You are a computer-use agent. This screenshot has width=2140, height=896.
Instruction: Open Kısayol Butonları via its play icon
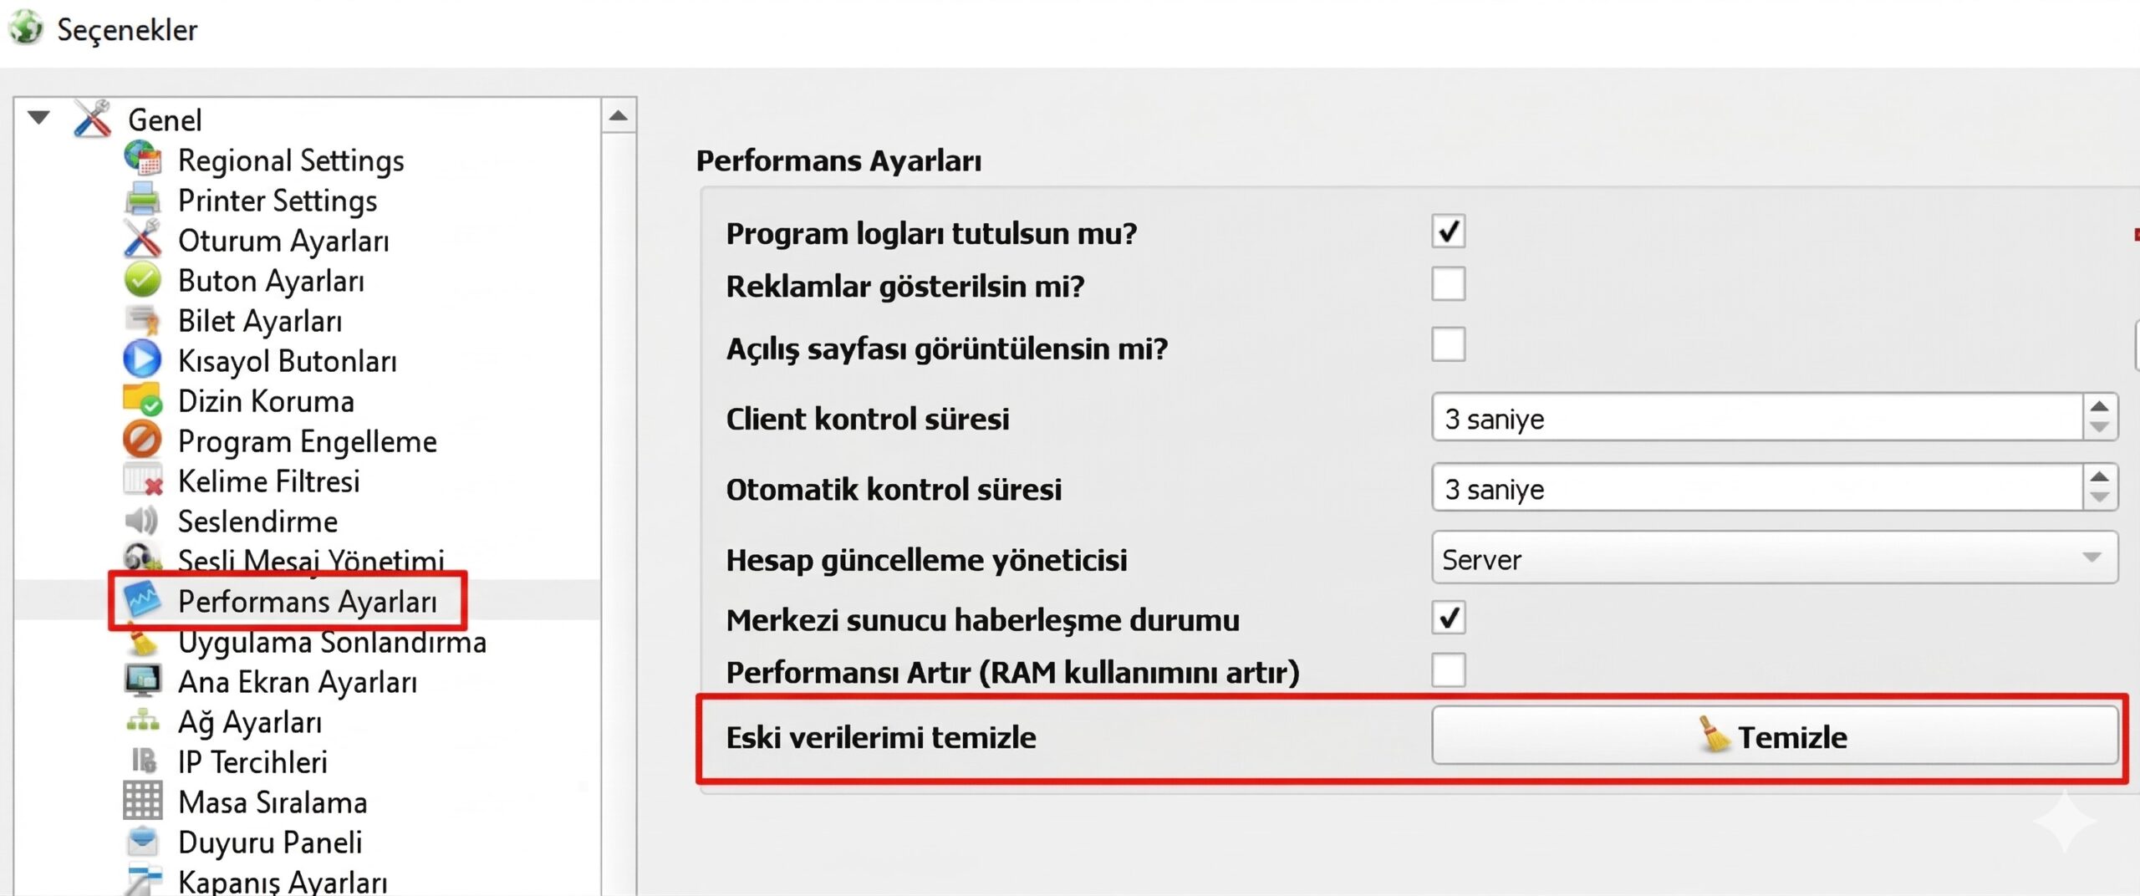(x=144, y=359)
